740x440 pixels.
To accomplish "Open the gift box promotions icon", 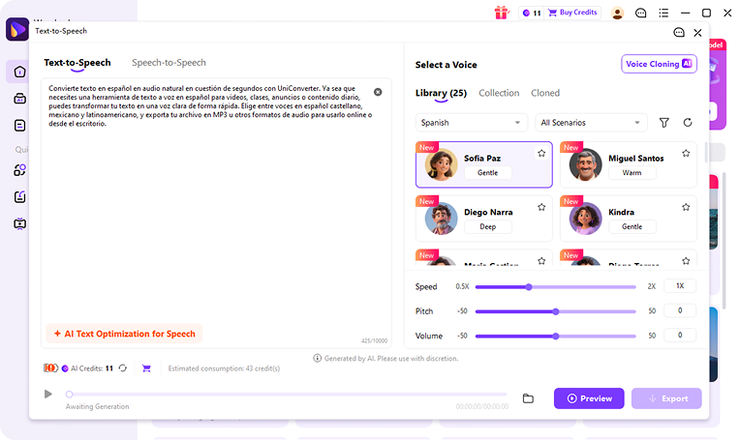I will [x=502, y=13].
